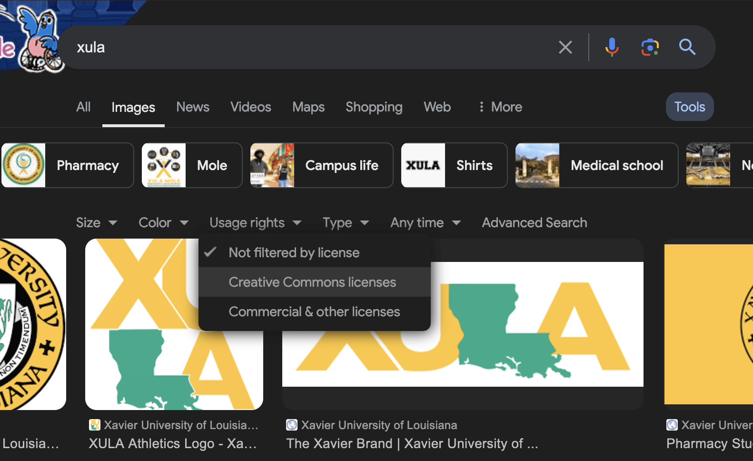Open the Advanced Search link

point(535,222)
